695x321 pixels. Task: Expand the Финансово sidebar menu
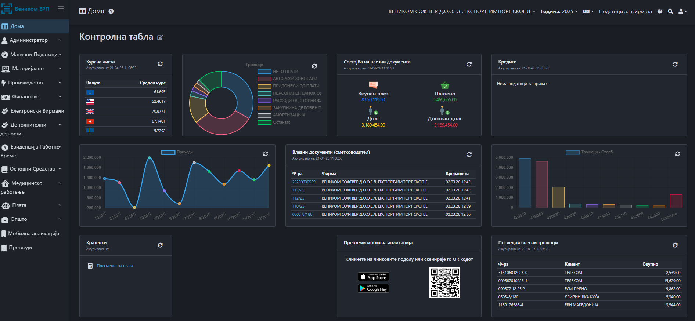(x=34, y=96)
